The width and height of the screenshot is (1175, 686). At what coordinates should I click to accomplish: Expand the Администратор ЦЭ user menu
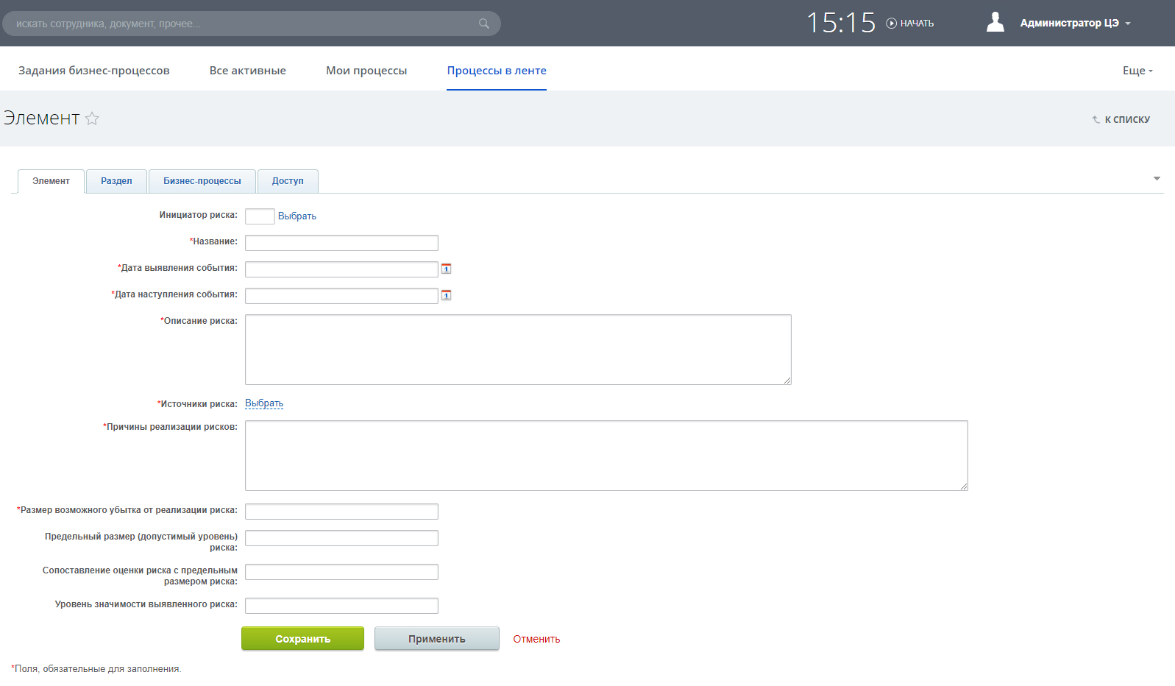(x=1074, y=24)
